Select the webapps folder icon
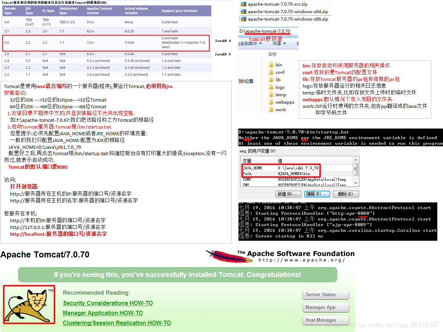443x332 pixels. (271, 102)
